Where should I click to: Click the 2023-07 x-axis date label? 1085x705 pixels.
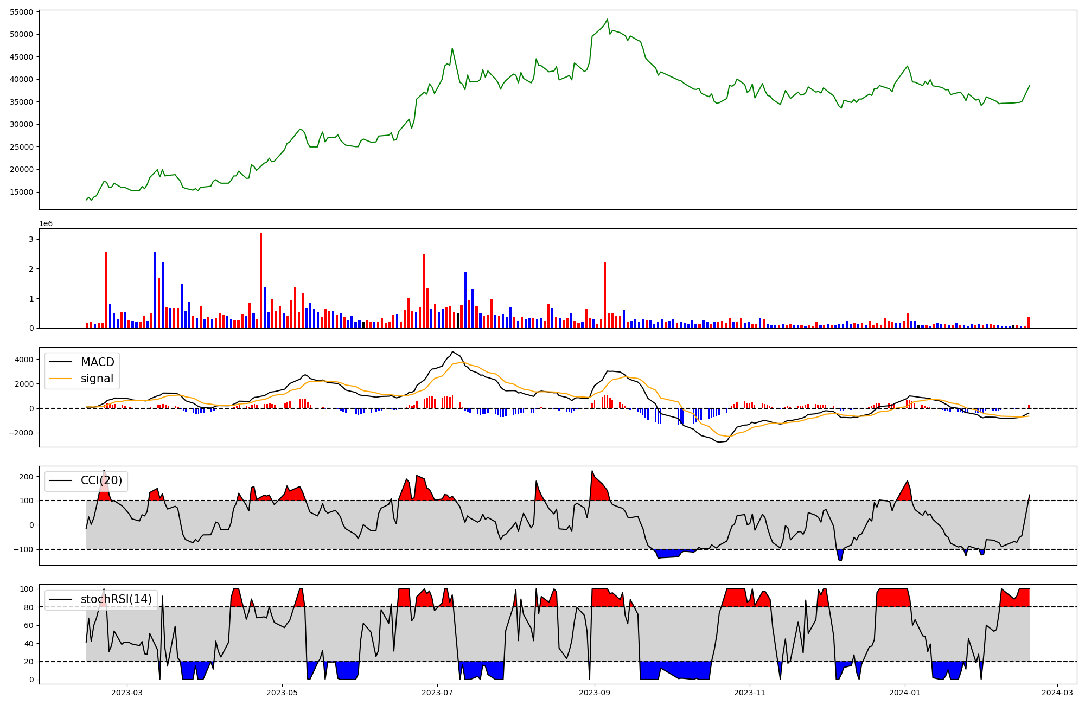pos(437,693)
